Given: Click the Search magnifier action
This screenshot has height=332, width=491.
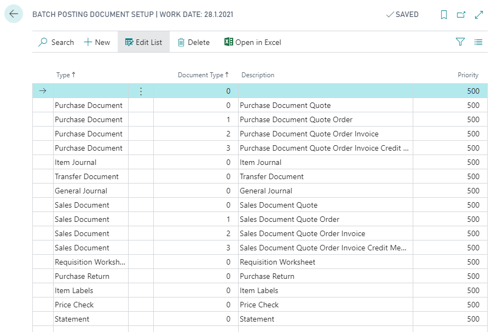Looking at the screenshot, I should [x=56, y=42].
